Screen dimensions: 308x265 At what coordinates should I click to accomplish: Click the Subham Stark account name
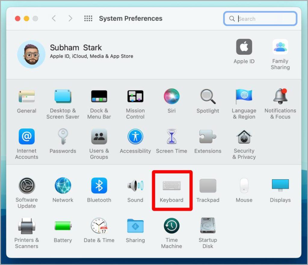(x=76, y=48)
